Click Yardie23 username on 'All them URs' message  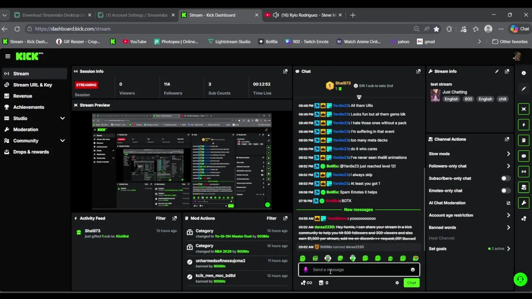(x=341, y=105)
